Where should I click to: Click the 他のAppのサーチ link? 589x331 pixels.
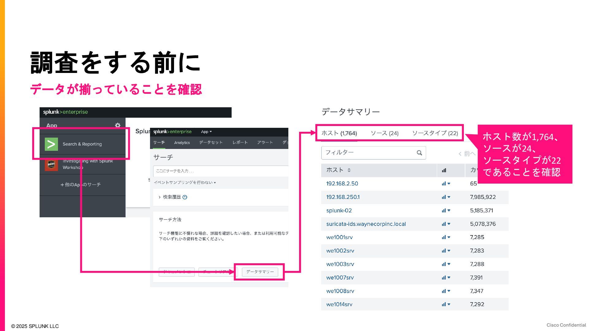[81, 185]
